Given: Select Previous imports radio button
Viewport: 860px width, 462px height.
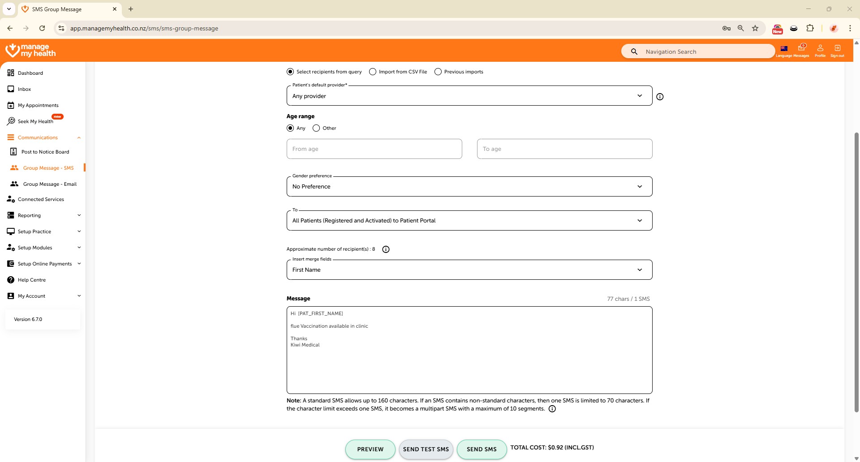Looking at the screenshot, I should tap(438, 72).
